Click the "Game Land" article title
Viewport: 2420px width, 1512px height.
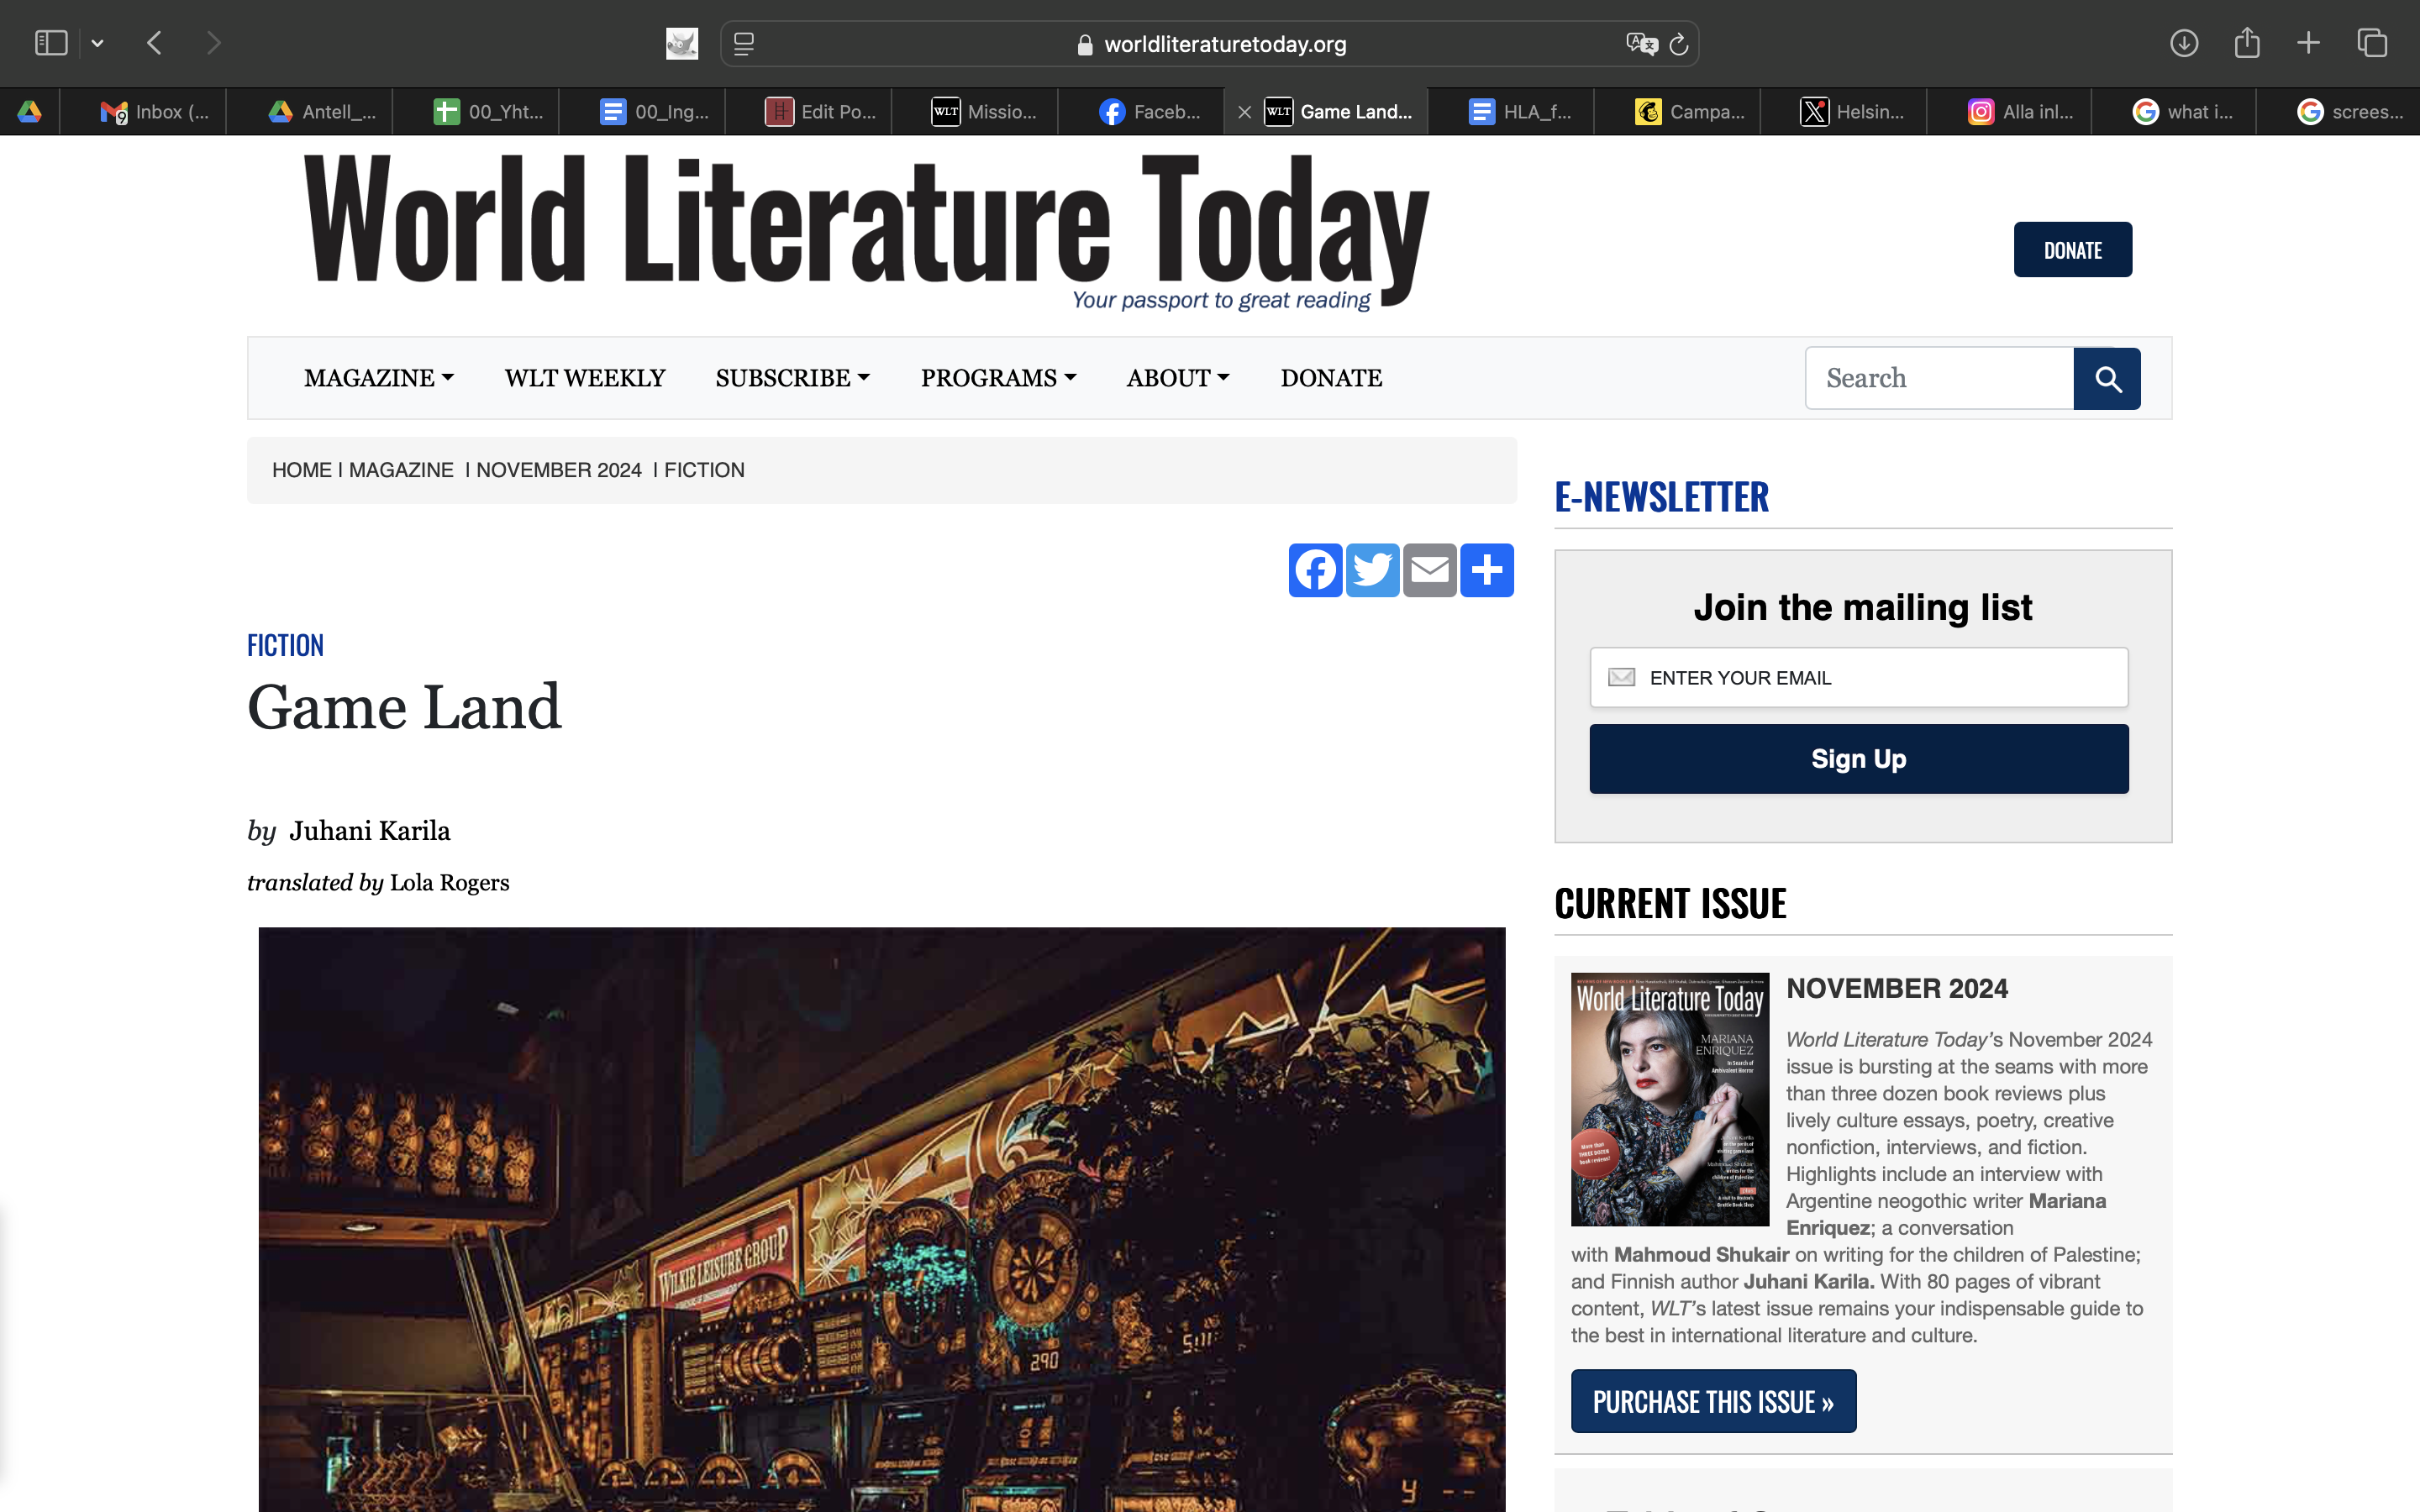click(404, 707)
